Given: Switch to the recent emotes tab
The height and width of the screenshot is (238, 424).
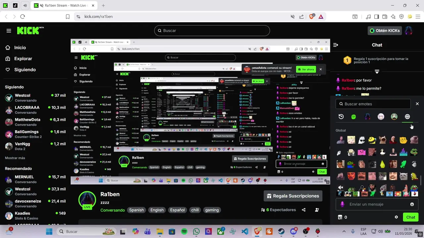Looking at the screenshot, I should point(341,117).
